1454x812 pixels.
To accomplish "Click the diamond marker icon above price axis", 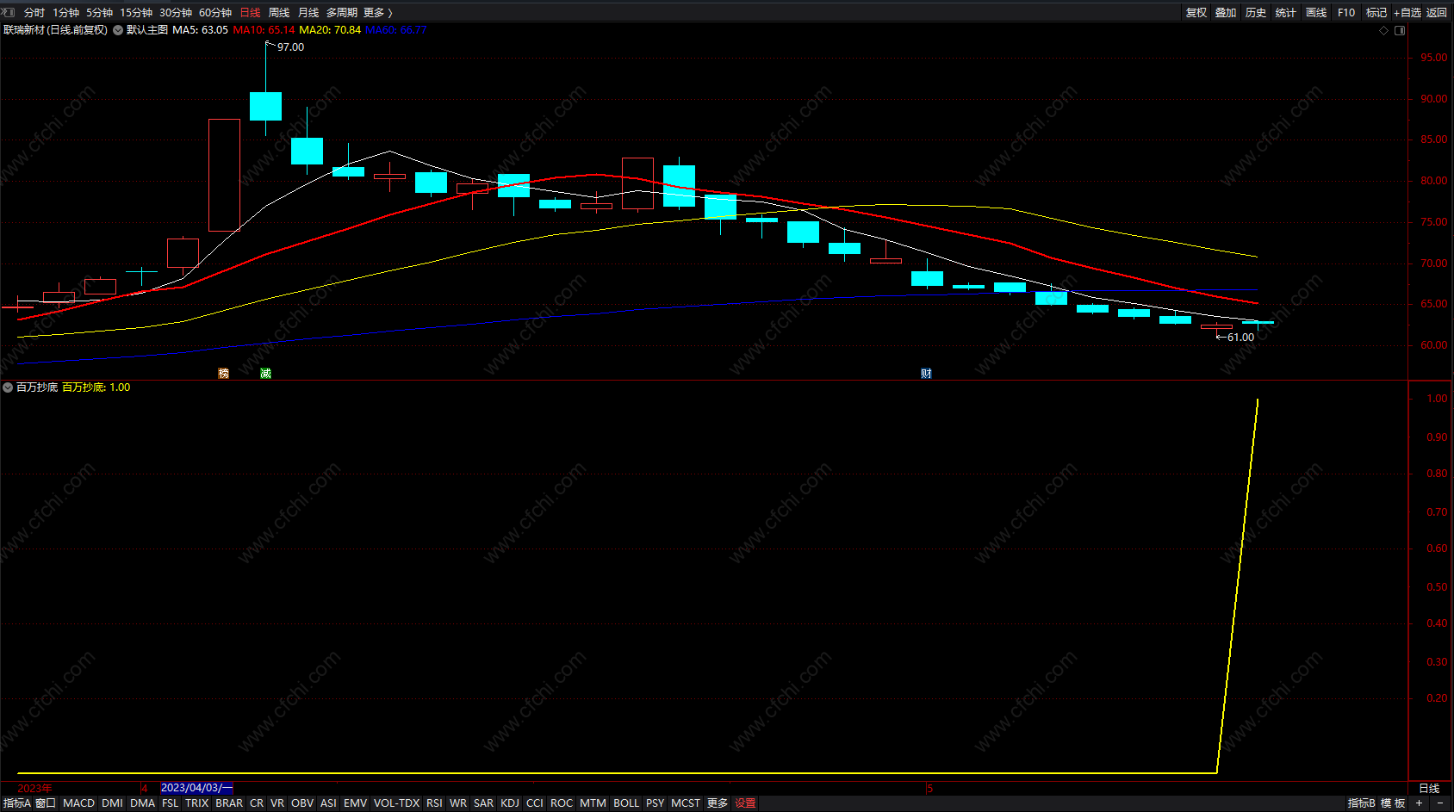I will click(1384, 30).
